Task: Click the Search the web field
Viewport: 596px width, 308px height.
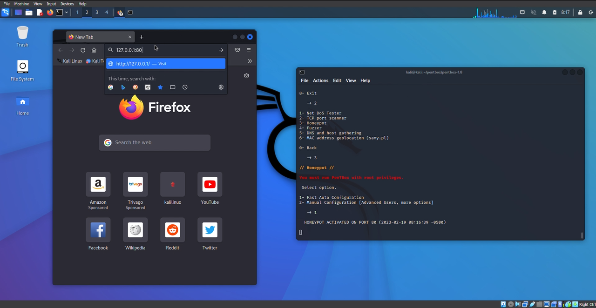Action: pos(155,142)
